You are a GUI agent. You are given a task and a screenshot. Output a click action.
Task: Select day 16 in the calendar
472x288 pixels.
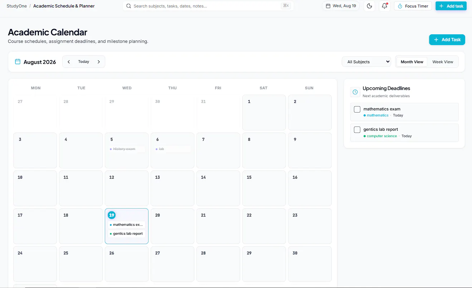tap(310, 188)
